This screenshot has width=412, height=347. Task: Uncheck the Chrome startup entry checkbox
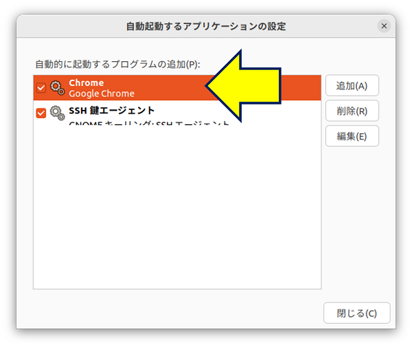pyautogui.click(x=41, y=88)
